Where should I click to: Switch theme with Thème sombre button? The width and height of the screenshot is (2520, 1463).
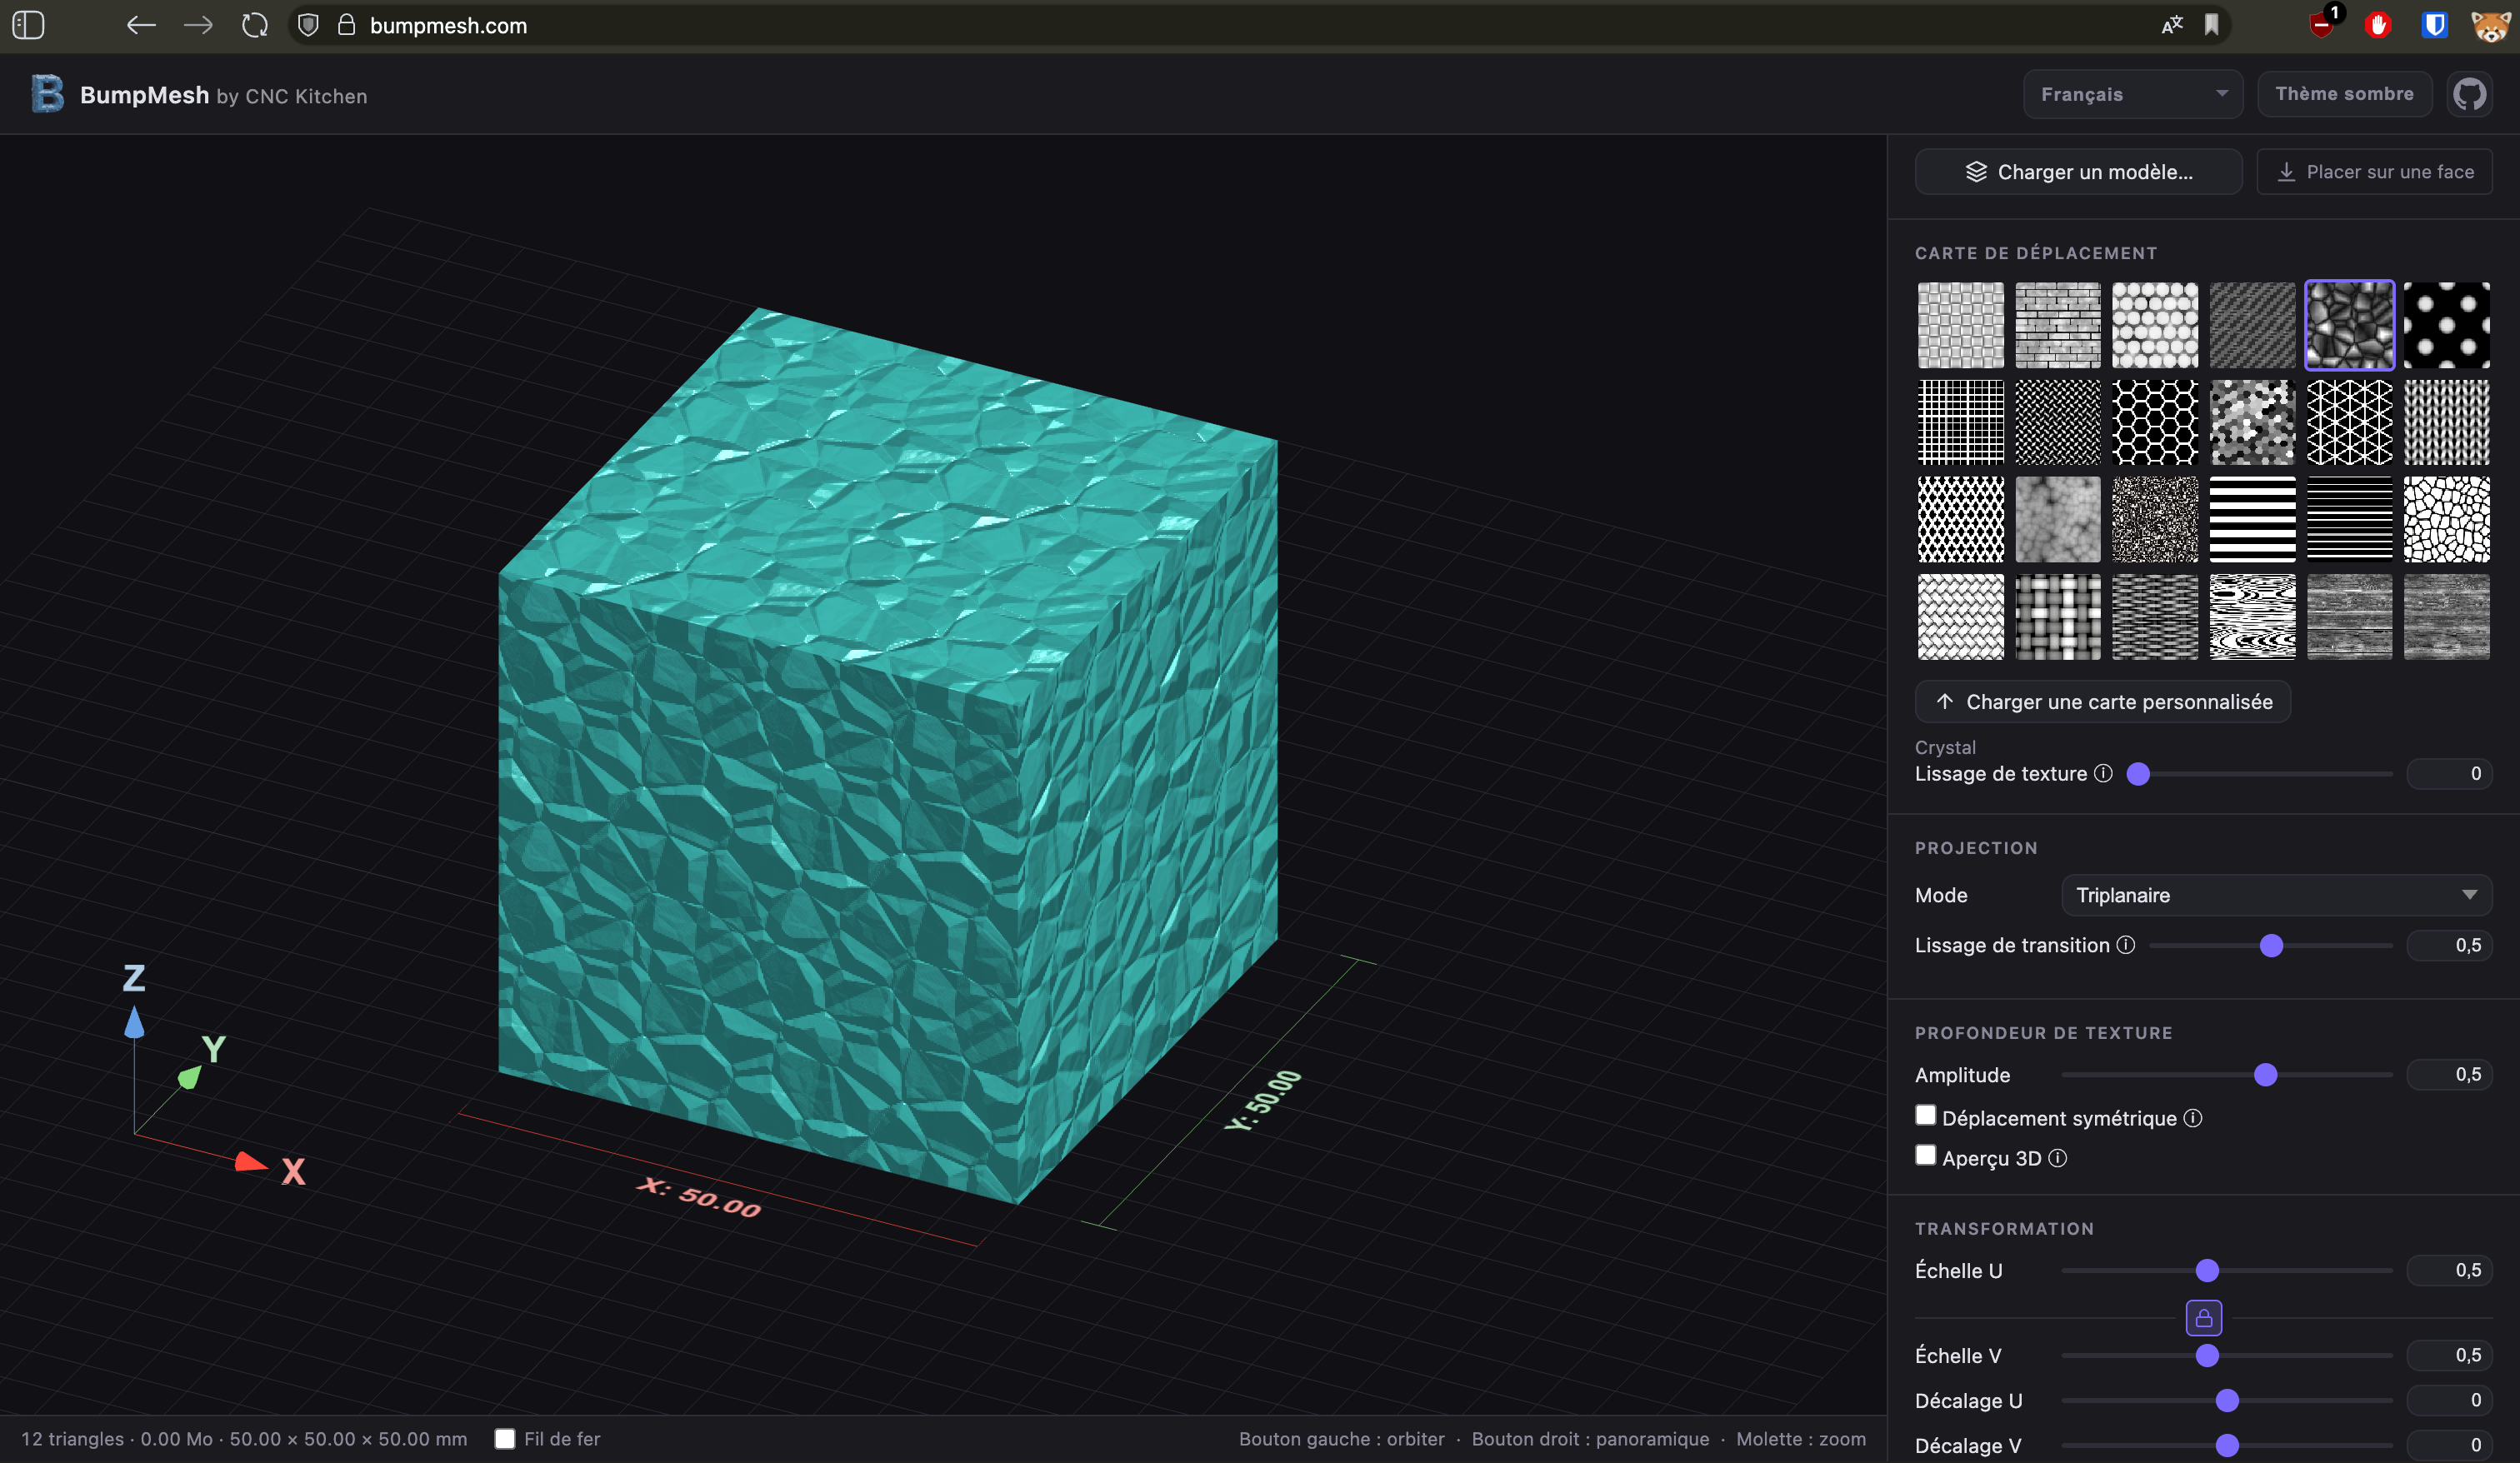point(2343,94)
